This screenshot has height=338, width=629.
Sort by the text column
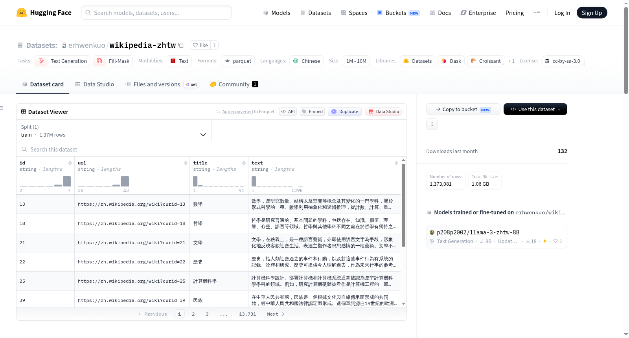[x=396, y=163]
